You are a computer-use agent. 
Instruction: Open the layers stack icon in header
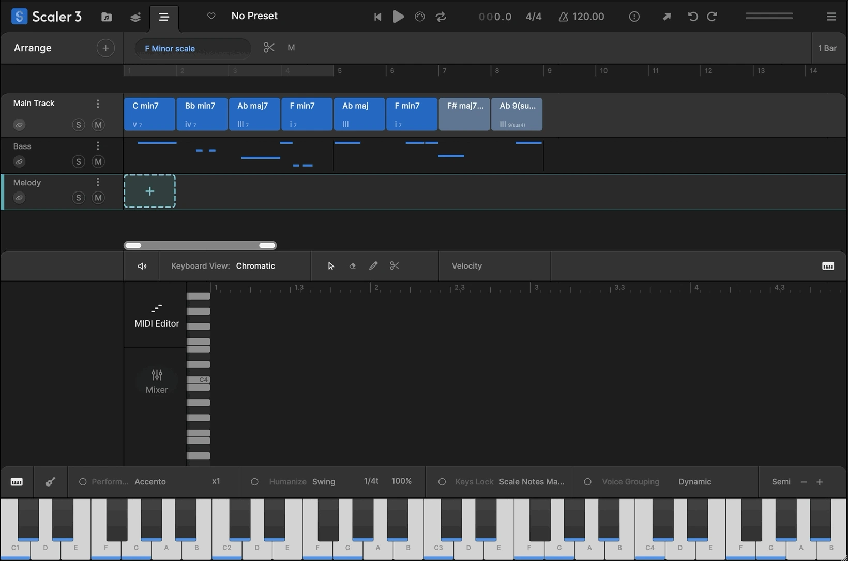[x=135, y=17]
